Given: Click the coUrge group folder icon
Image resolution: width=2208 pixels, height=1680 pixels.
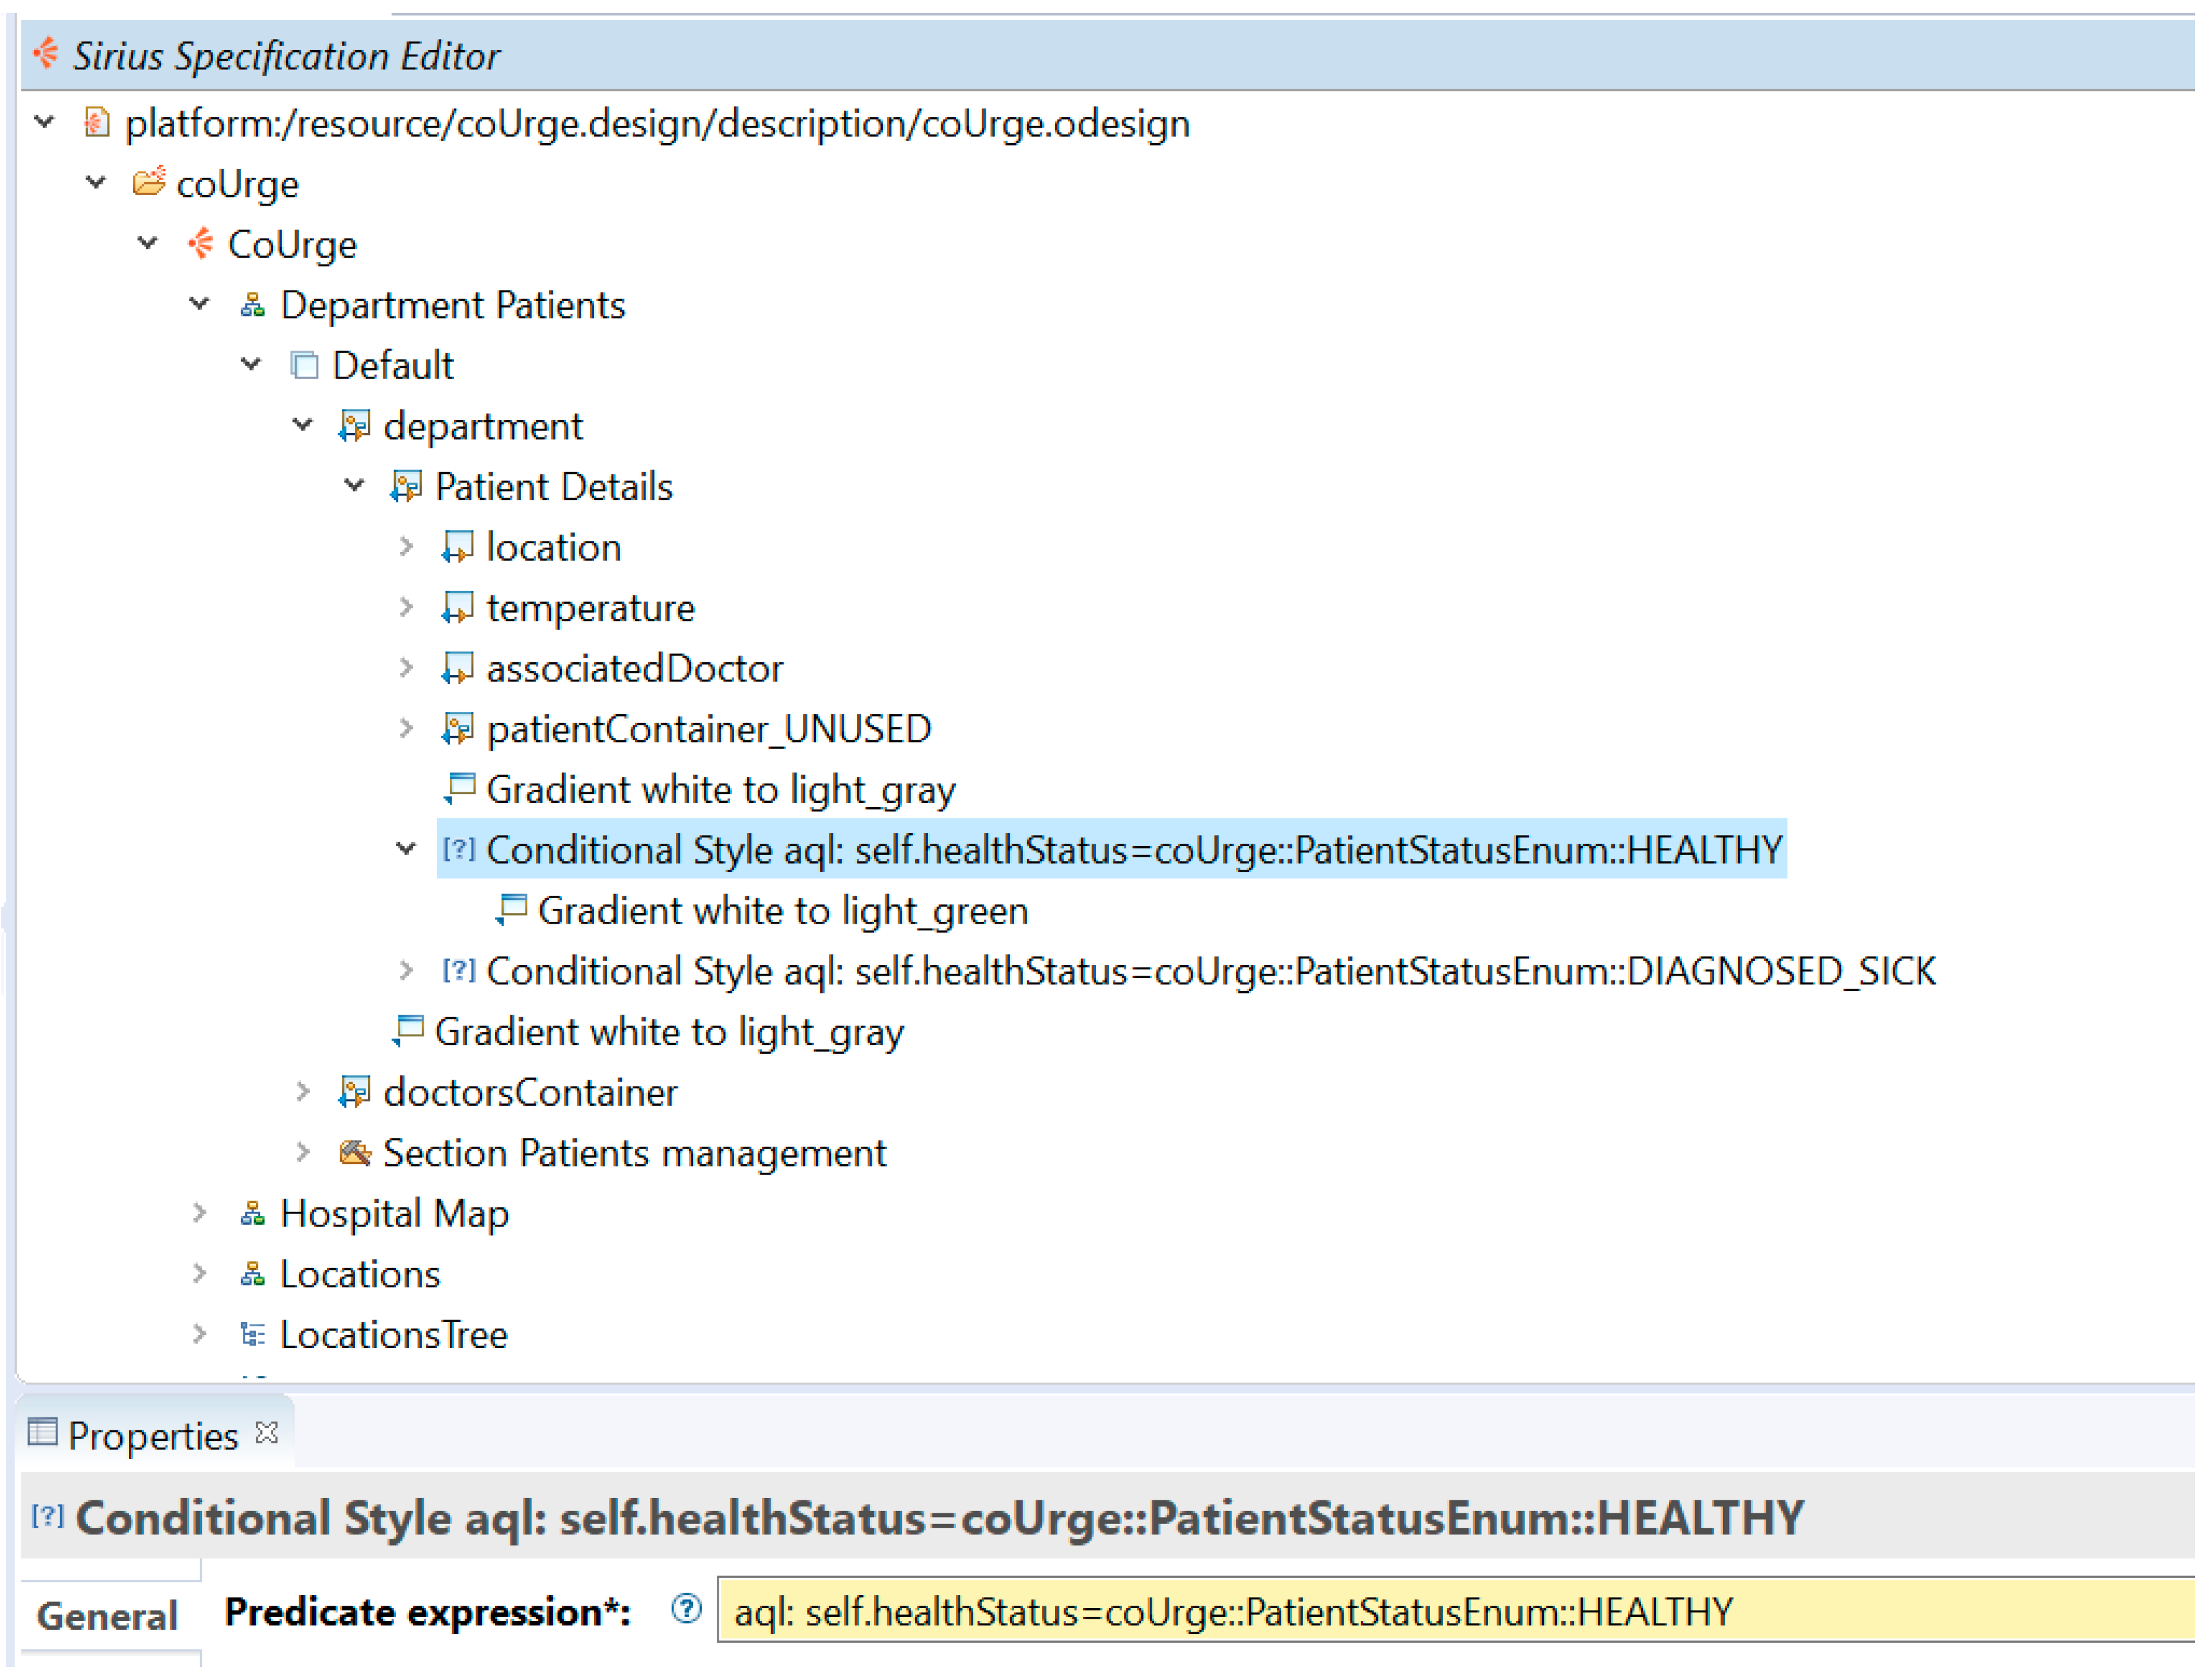Looking at the screenshot, I should 149,183.
